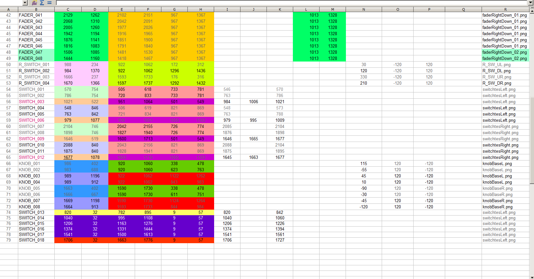
Task: Click the vertical scrollbar thumb
Action: [x=532, y=140]
